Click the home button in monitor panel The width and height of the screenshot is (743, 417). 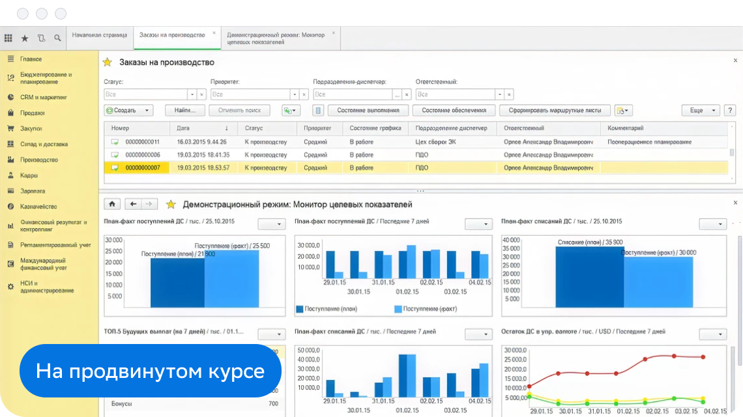coord(111,204)
